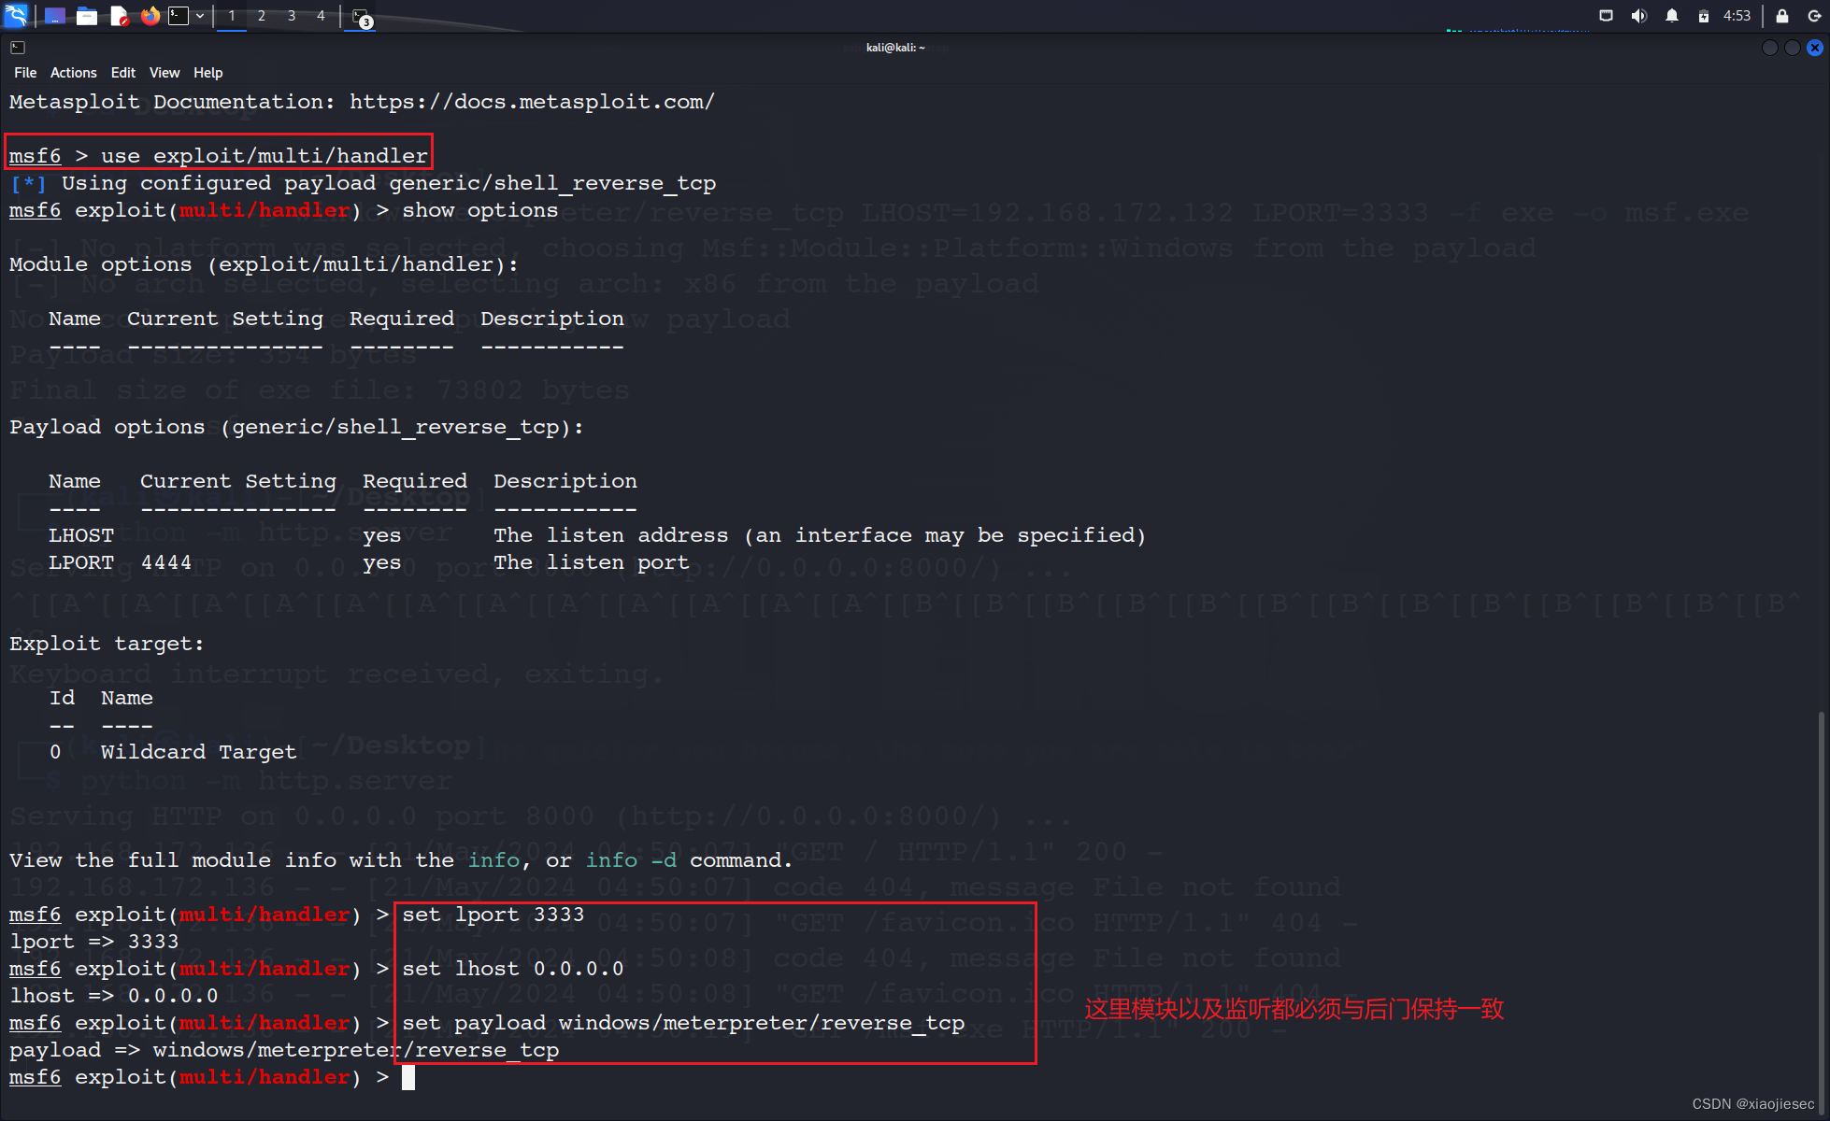
Task: Launch Firefox from the top panel
Action: click(x=150, y=16)
